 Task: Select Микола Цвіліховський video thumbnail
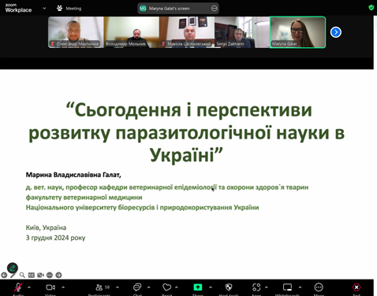tap(187, 32)
